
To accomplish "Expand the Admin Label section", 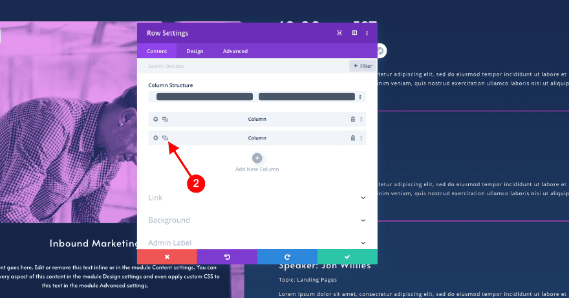I will [x=257, y=242].
